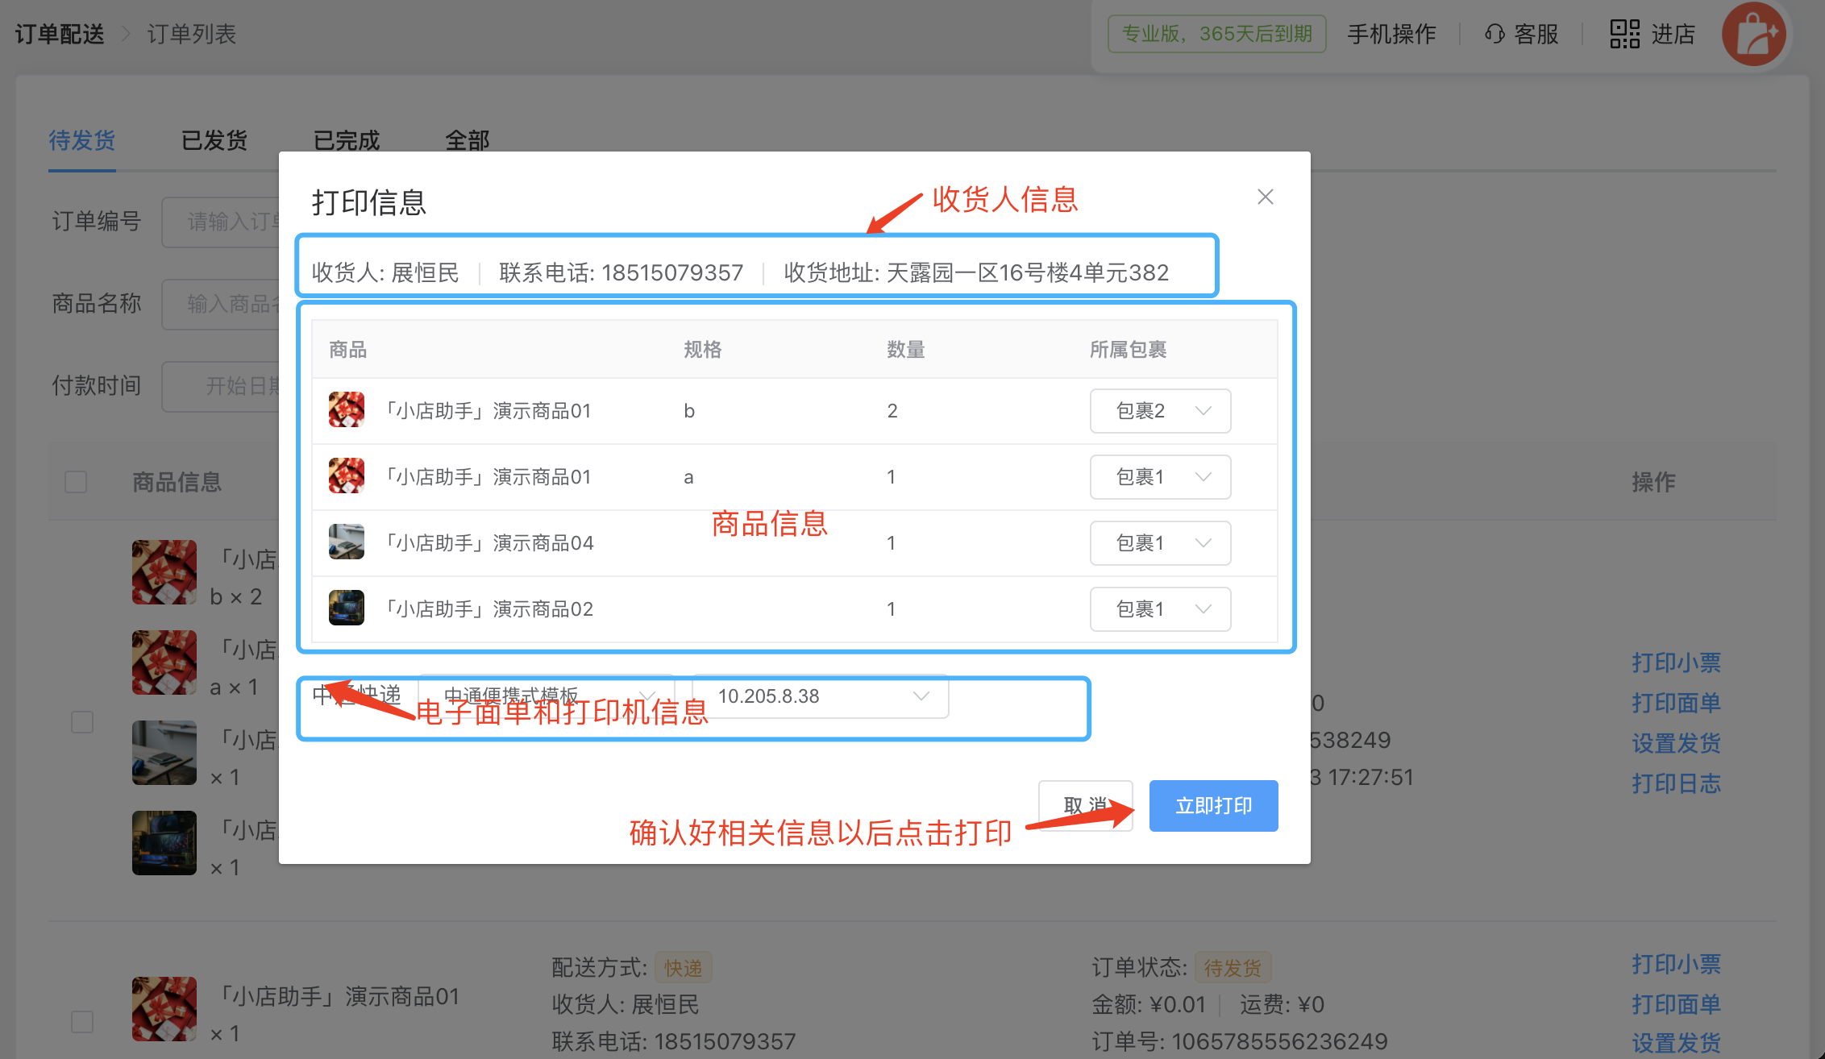This screenshot has height=1059, width=1825.
Task: Switch to the 已发货 tab
Action: [214, 141]
